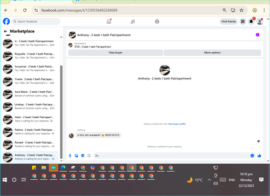Click the Search Facebook field
270x196 pixels.
coord(36,22)
